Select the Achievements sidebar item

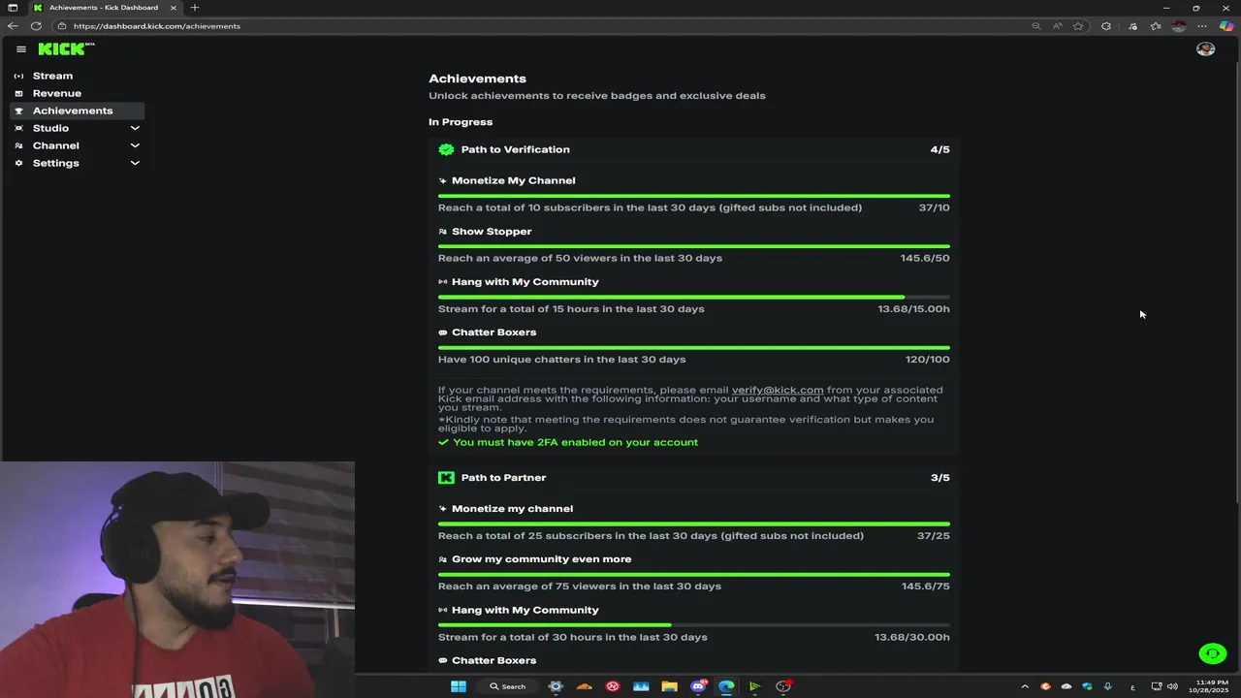72,111
